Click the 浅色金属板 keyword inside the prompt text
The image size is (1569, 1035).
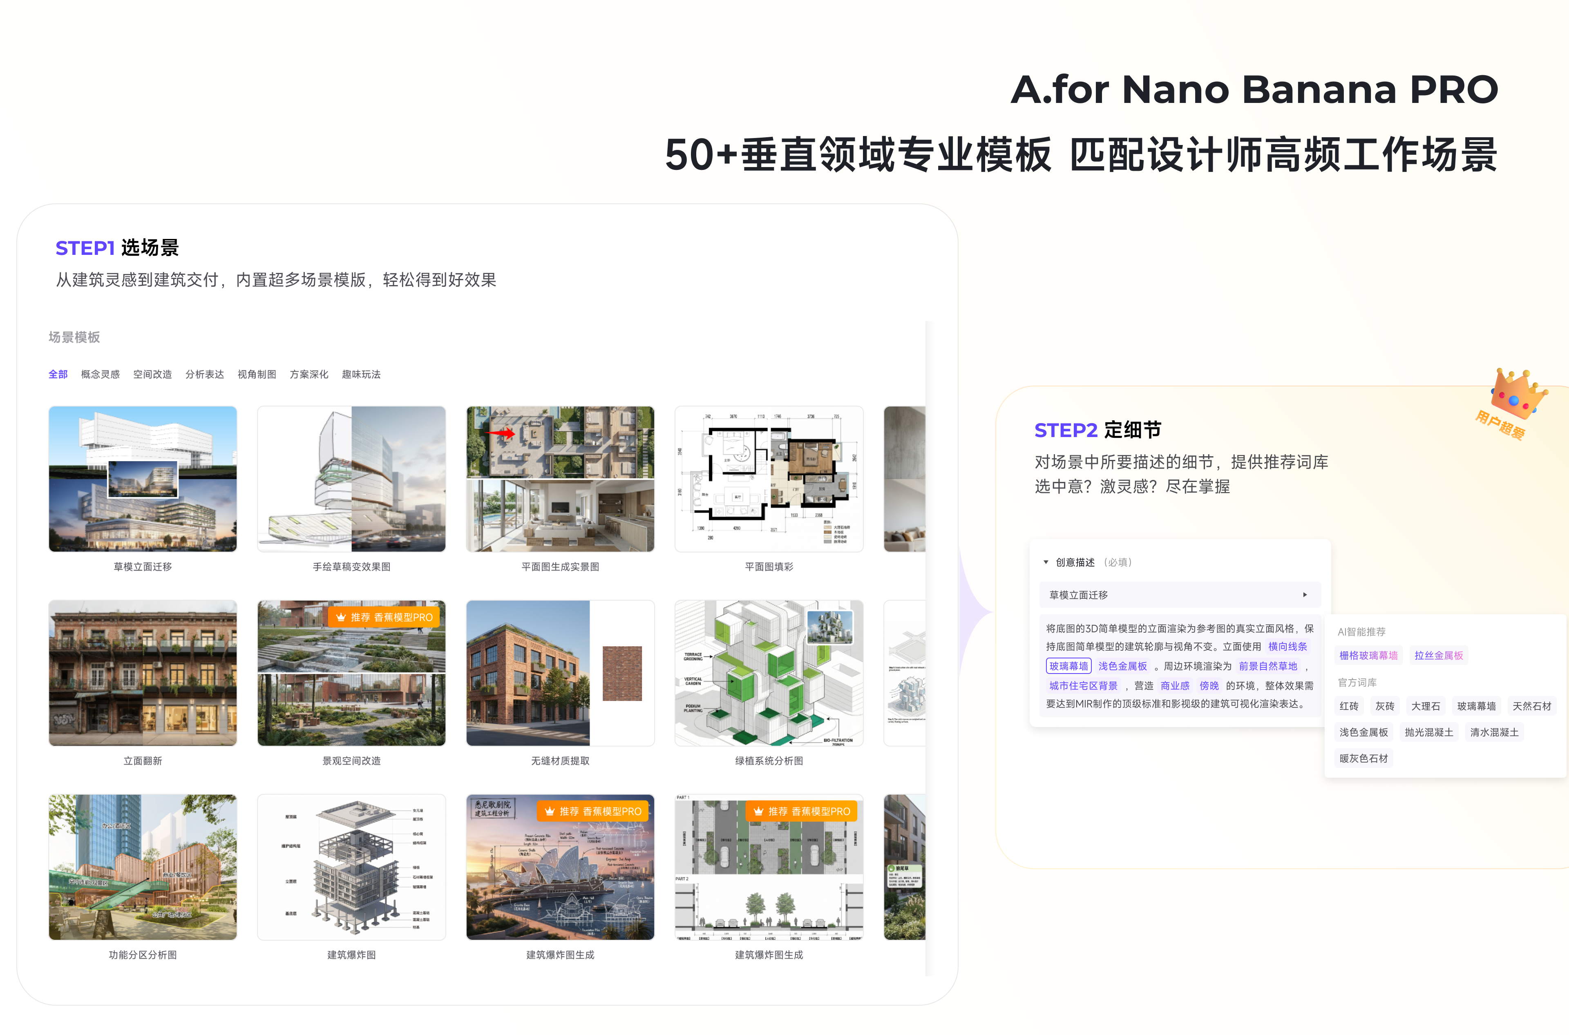click(1122, 666)
